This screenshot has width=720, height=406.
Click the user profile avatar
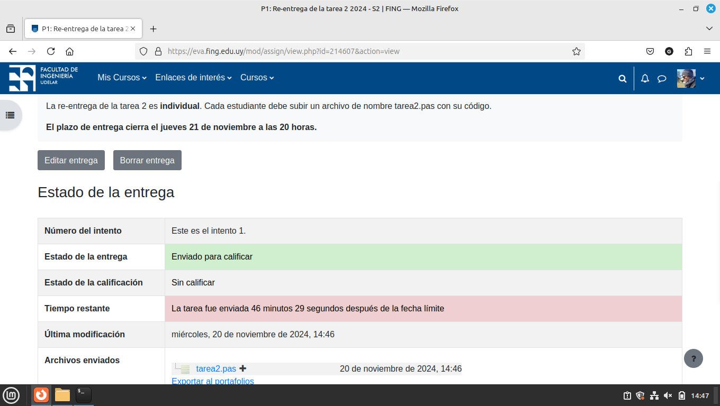tap(686, 78)
